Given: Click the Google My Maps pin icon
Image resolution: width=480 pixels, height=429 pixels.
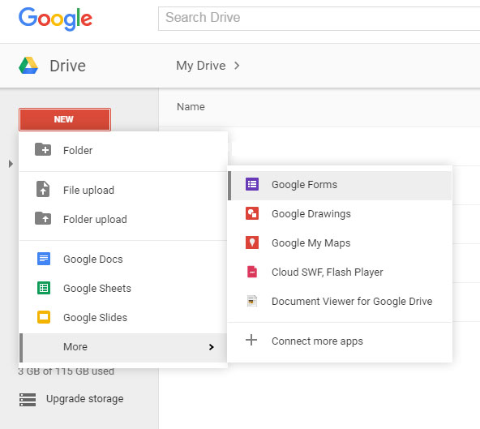Looking at the screenshot, I should (252, 242).
